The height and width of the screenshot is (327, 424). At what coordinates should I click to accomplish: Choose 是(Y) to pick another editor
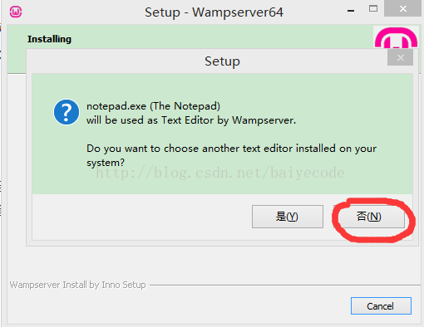click(288, 217)
